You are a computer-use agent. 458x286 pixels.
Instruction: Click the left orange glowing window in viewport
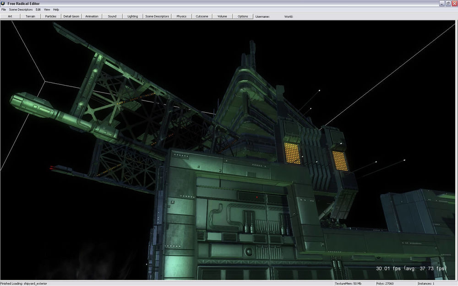click(x=292, y=153)
